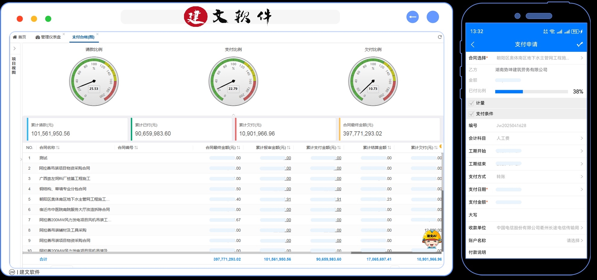The image size is (597, 280).
Task: Click the refresh icon at top right of tabs
Action: [440, 37]
